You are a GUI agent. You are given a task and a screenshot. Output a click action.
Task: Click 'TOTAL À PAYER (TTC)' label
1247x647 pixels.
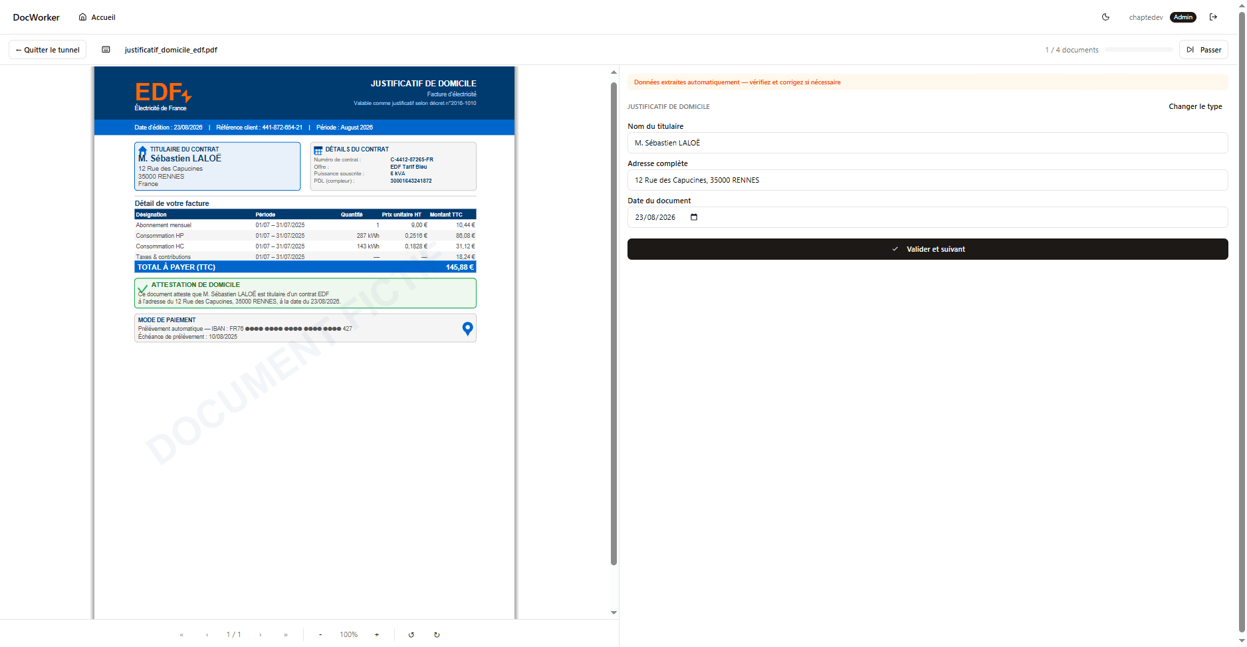[176, 267]
